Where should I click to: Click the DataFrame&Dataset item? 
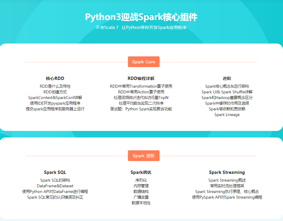tap(55, 186)
